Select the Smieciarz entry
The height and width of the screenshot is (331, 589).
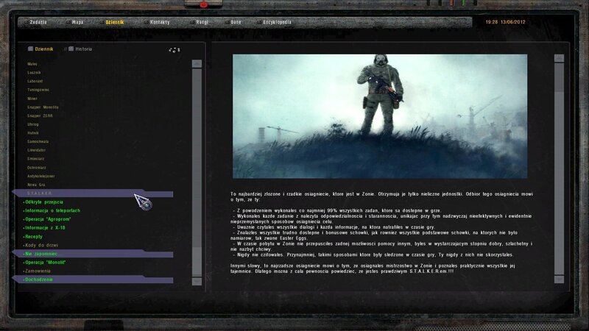tap(35, 159)
